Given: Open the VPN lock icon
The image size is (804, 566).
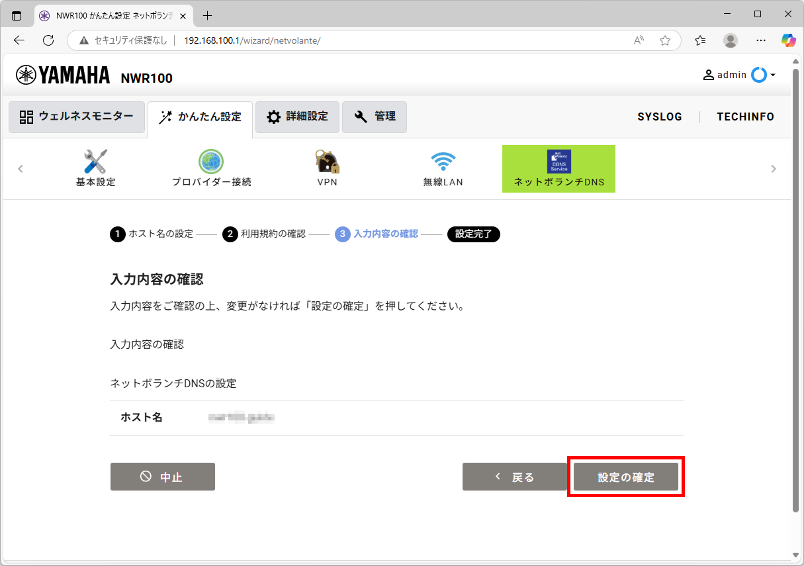Looking at the screenshot, I should click(x=327, y=162).
